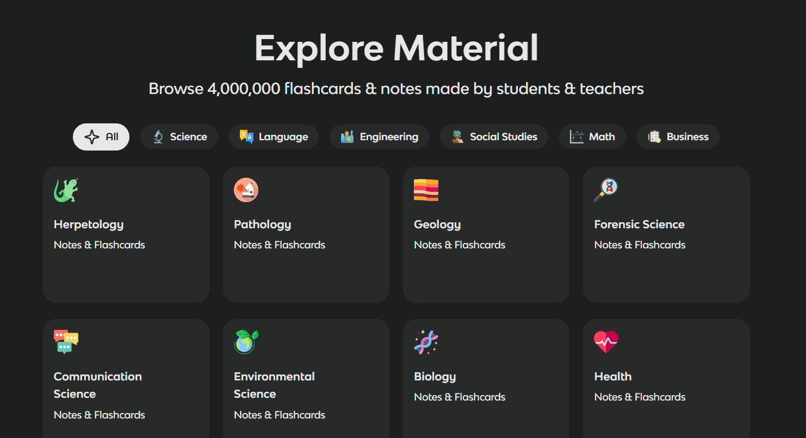Click Notes & Flashcards under Biology

click(460, 397)
